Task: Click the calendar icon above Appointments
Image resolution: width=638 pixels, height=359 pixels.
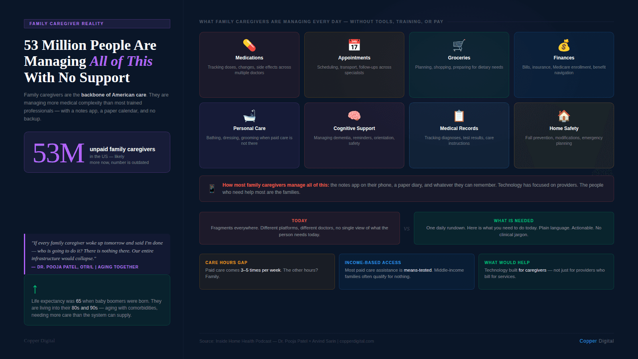Action: tap(354, 45)
